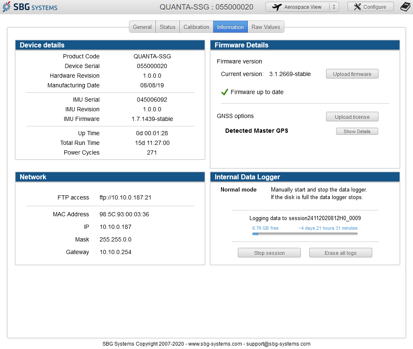Stop the logging session
The height and width of the screenshot is (349, 413).
269,253
